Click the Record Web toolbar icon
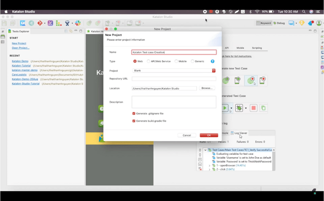Screen dimensions: 324x201 click(98, 23)
